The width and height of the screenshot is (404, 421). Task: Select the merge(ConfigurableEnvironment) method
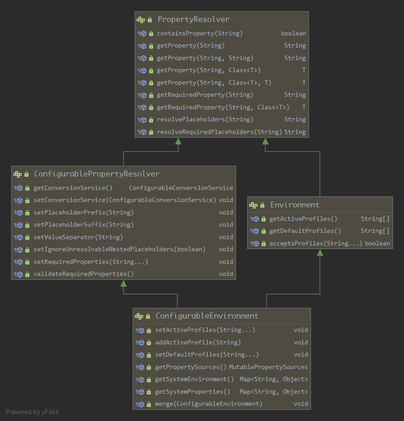point(209,404)
